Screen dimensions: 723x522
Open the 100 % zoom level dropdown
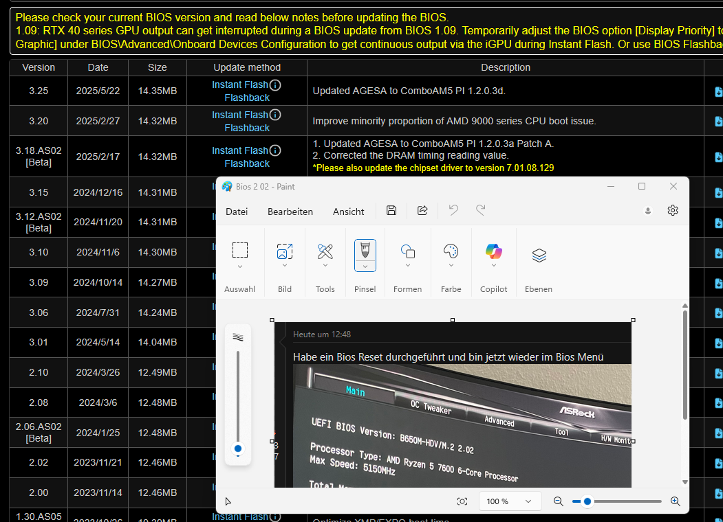click(x=508, y=501)
